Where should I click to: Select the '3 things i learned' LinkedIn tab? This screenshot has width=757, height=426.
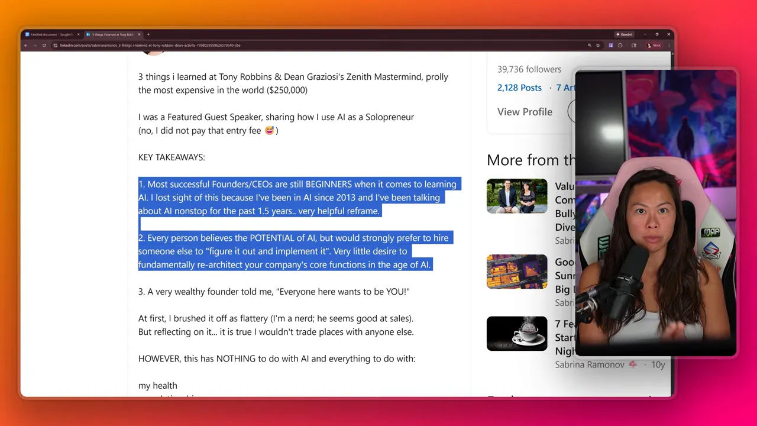click(112, 34)
